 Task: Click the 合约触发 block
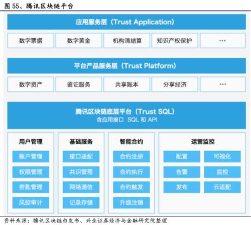(x=132, y=187)
